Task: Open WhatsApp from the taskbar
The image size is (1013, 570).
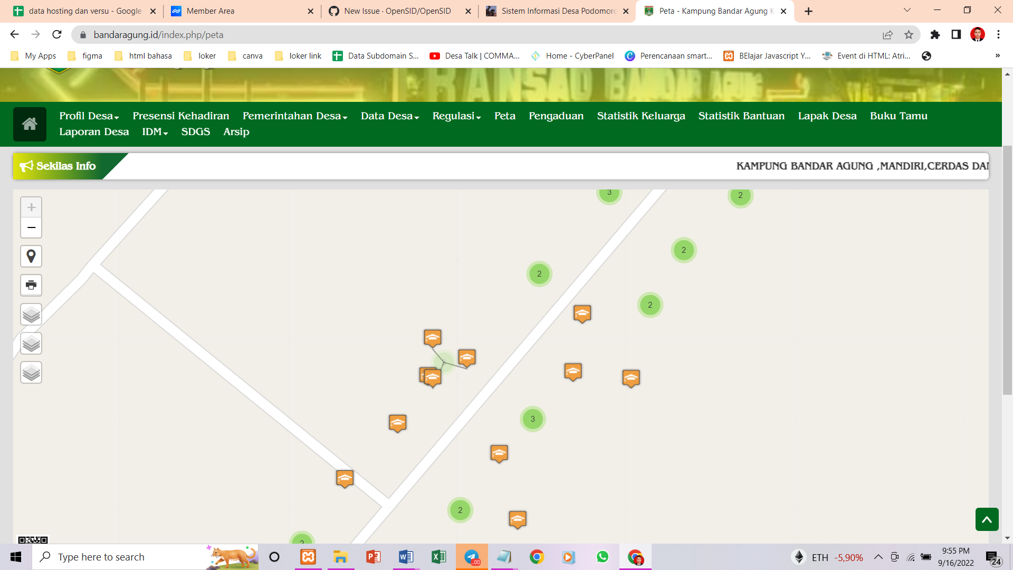Action: pyautogui.click(x=602, y=557)
